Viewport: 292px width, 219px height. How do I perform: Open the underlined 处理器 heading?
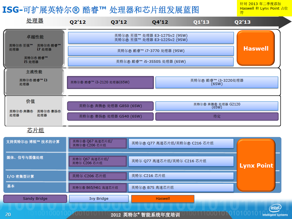[35, 21]
